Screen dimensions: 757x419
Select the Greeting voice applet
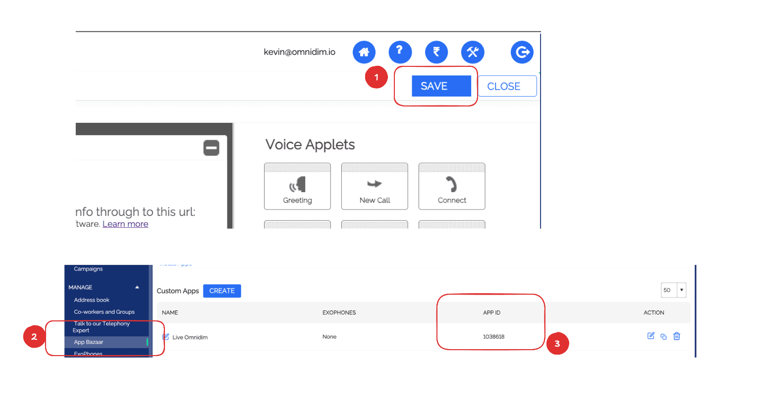297,186
